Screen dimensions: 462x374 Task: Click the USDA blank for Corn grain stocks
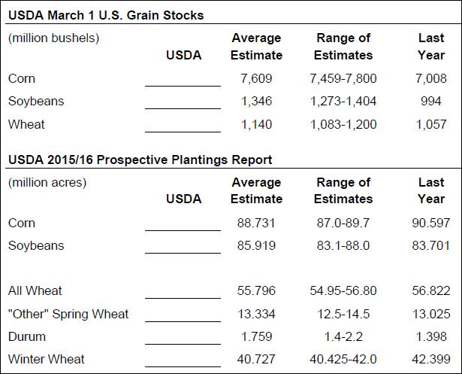point(183,81)
